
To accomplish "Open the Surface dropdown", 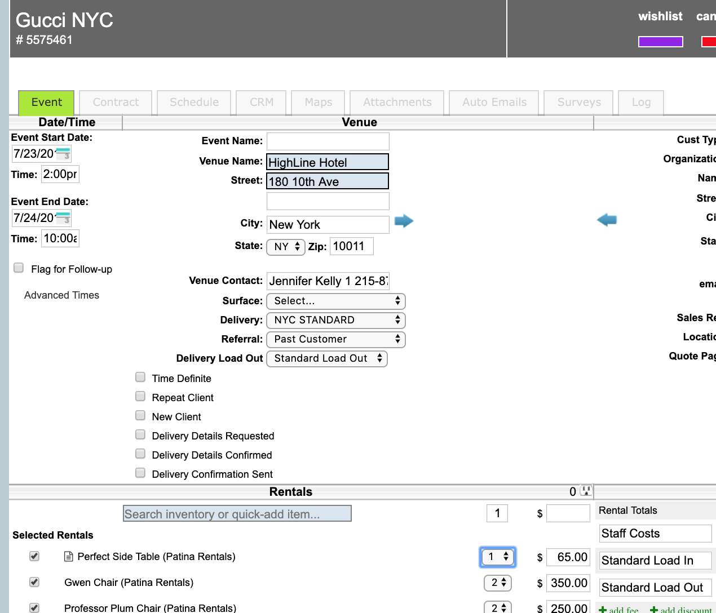I will click(335, 301).
